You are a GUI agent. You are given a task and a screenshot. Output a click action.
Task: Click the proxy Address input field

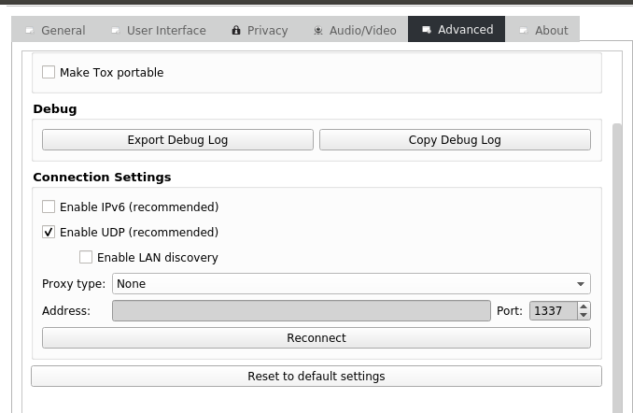[302, 311]
